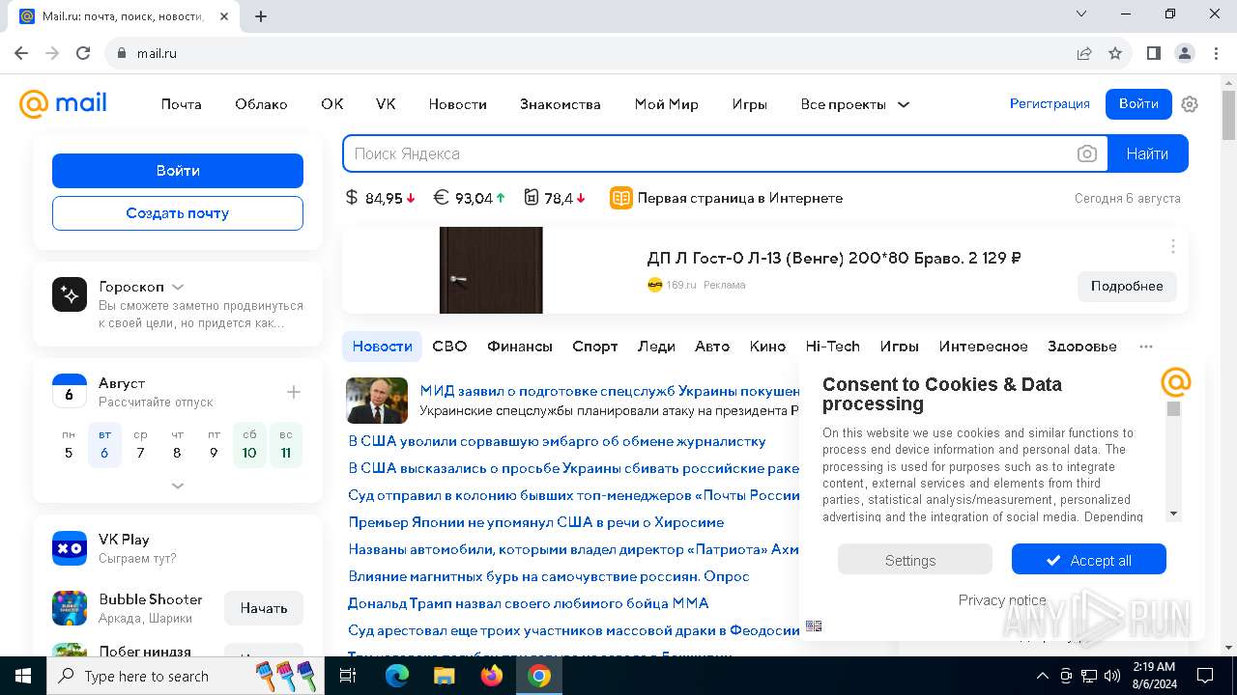Add a calendar event with the plus icon

coord(294,392)
